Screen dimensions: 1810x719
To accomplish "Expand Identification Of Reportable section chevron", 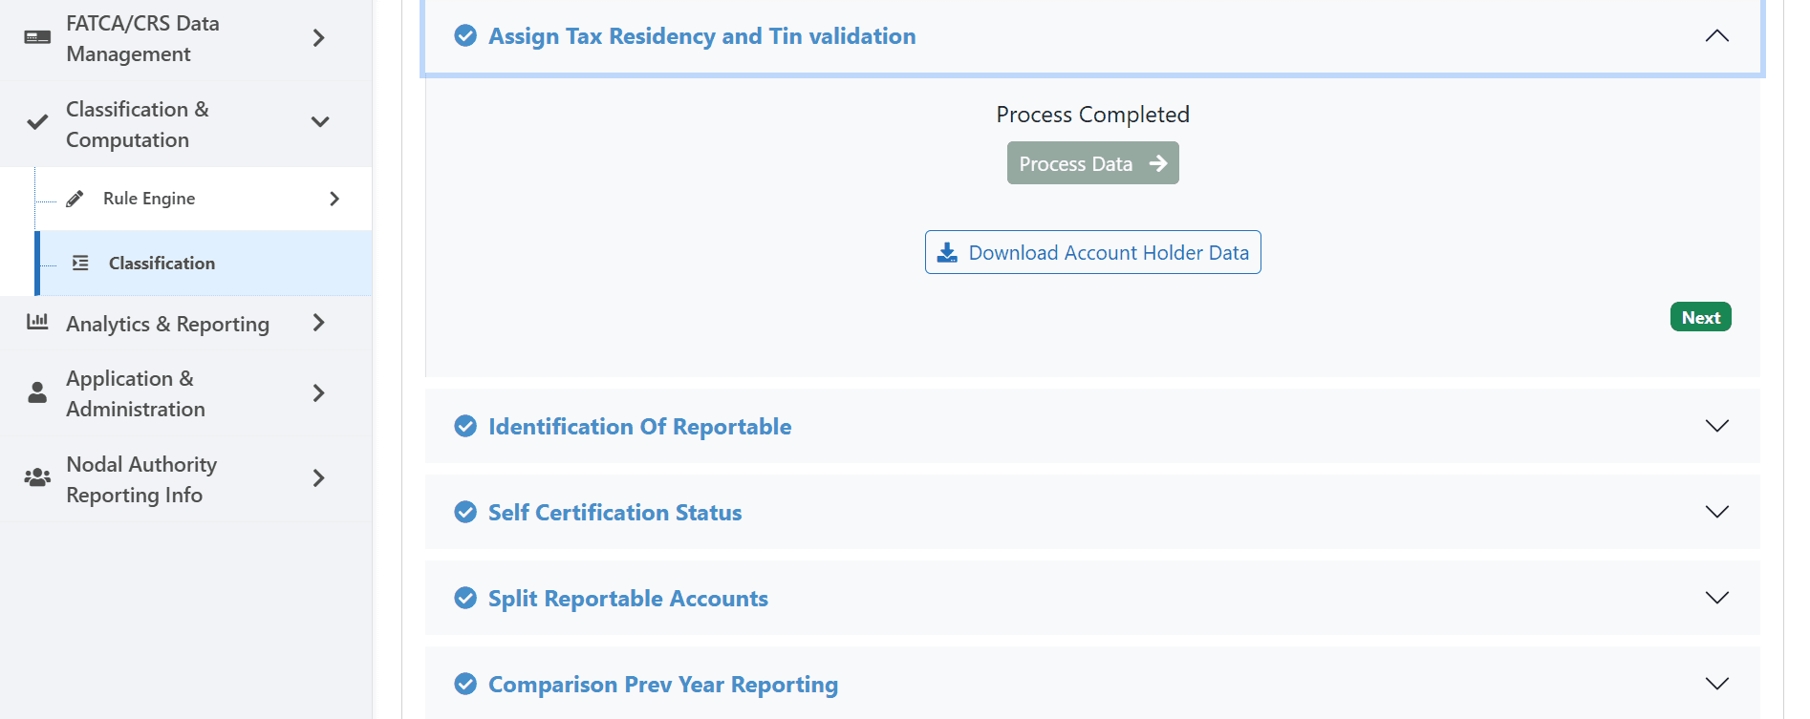I will (x=1716, y=426).
